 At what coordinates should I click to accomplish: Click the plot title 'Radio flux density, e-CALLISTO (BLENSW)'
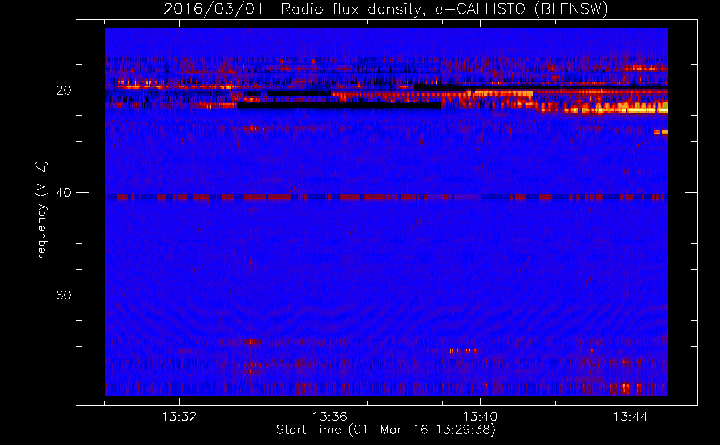444,9
